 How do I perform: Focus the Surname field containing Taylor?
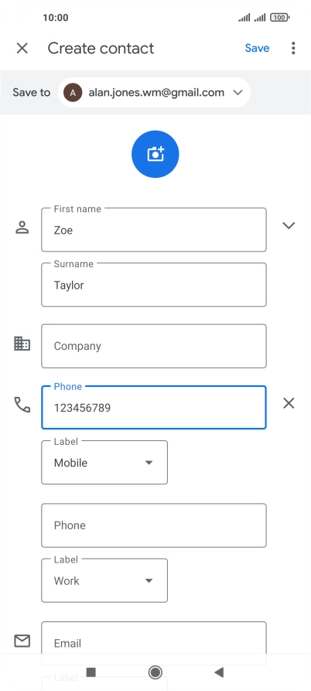click(x=154, y=285)
